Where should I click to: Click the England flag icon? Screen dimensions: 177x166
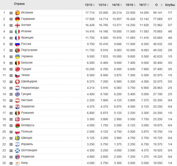tap(17, 25)
